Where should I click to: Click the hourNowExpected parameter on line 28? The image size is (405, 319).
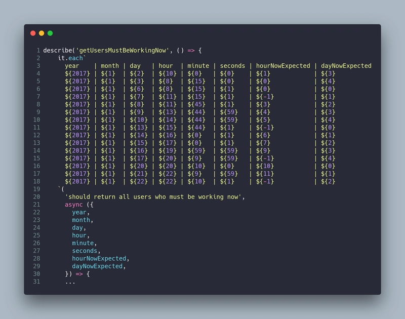[x=99, y=259]
